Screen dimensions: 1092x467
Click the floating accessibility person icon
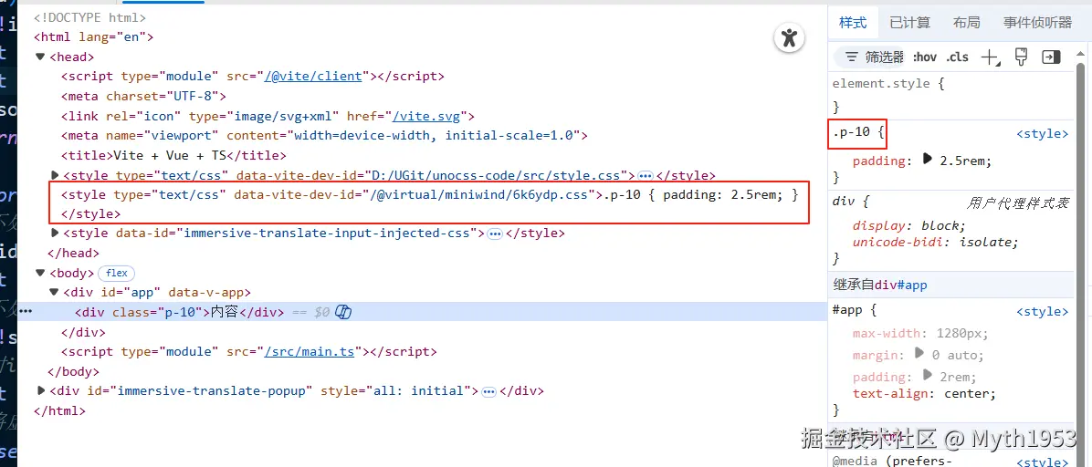coord(788,37)
